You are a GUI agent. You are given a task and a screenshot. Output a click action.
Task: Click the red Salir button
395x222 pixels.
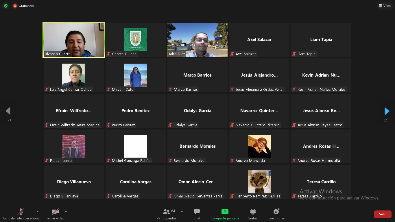point(383,214)
